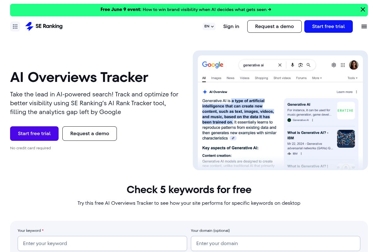The width and height of the screenshot is (378, 252).
Task: Expand the EN language dropdown
Action: pyautogui.click(x=209, y=26)
